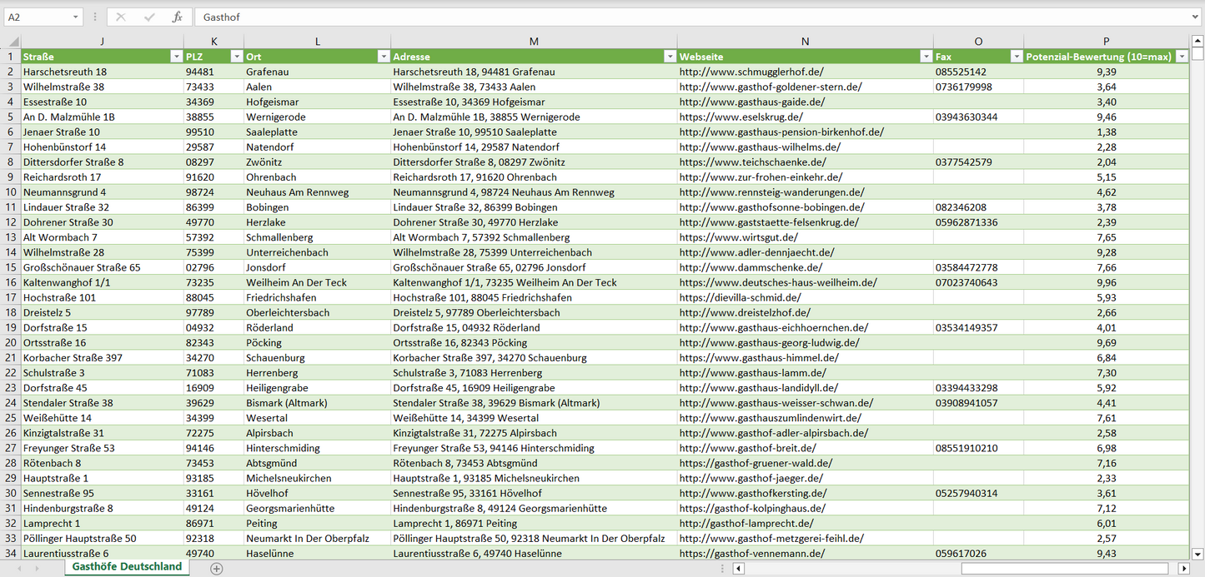Click the horizontal scrollbar left arrow
Image resolution: width=1205 pixels, height=577 pixels.
(738, 569)
